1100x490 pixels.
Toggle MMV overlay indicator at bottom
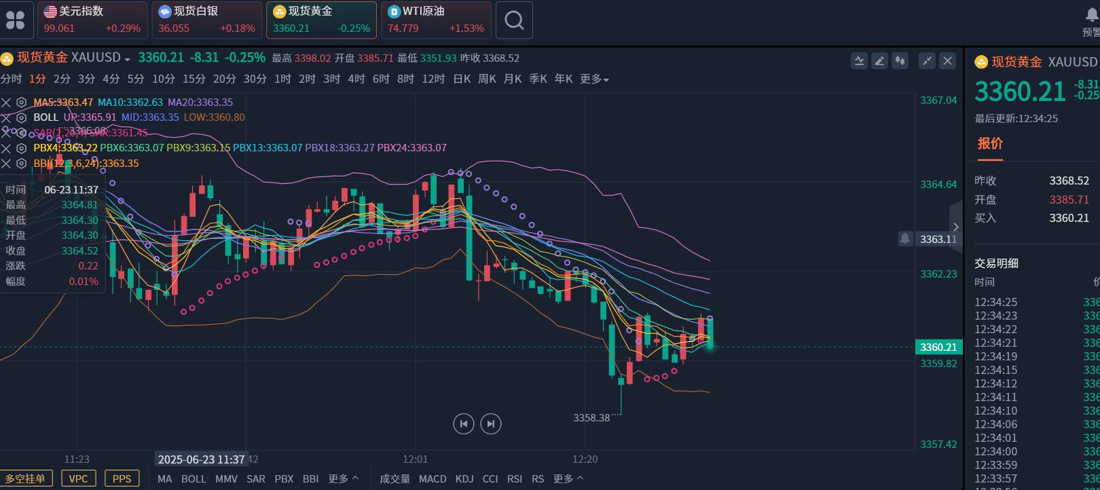tap(226, 479)
